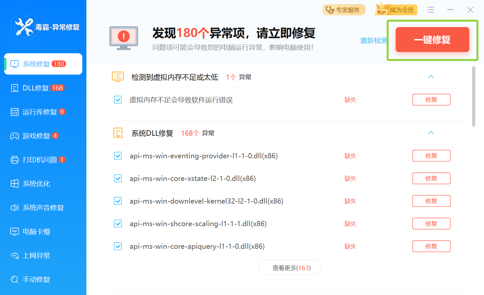The image size is (484, 295).
Task: Click the 重新检测 link
Action: pos(374,41)
